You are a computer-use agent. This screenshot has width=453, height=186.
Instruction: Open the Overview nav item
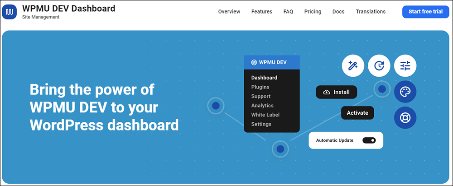[x=229, y=12]
